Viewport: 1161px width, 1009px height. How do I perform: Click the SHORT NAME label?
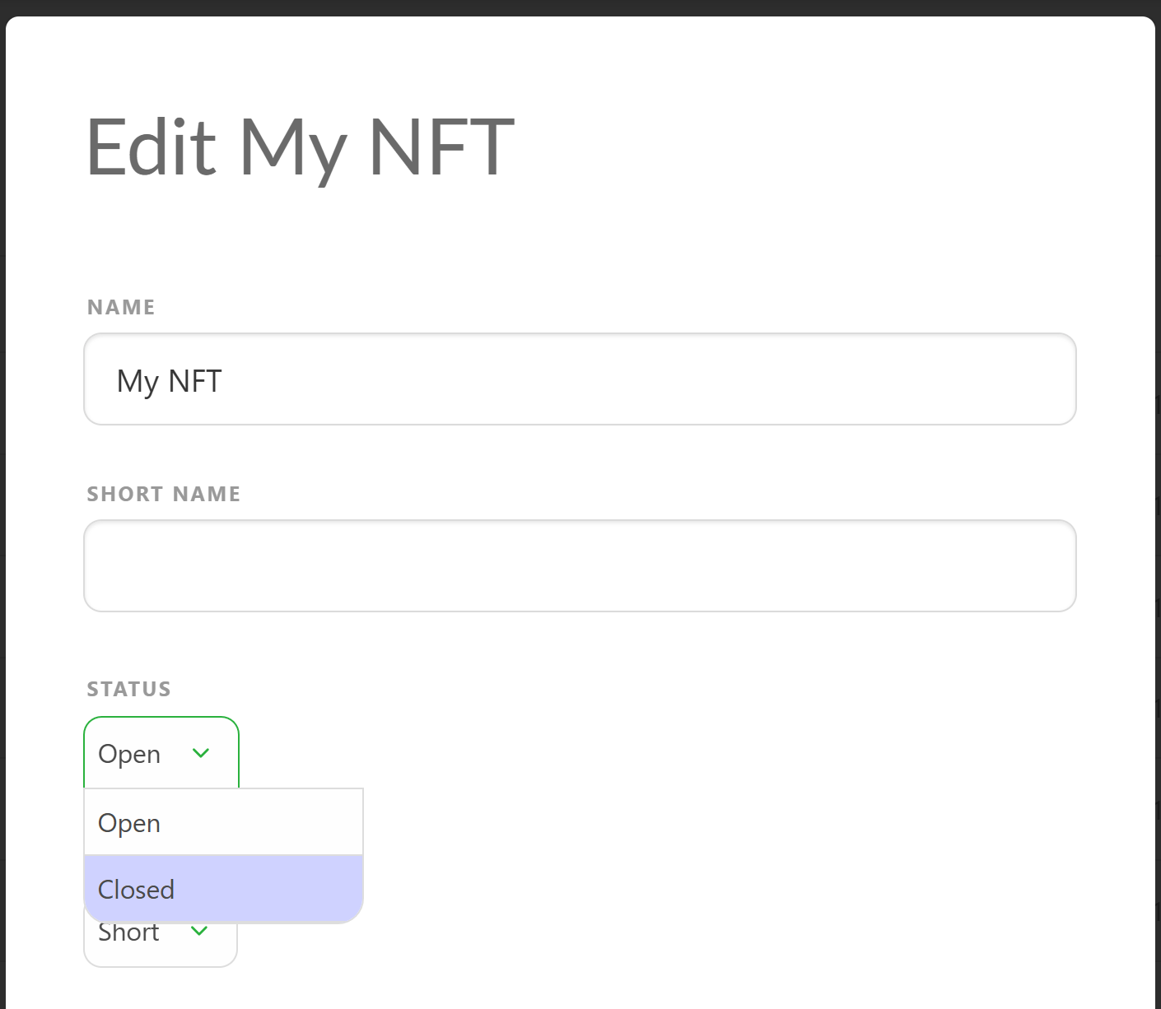[164, 494]
